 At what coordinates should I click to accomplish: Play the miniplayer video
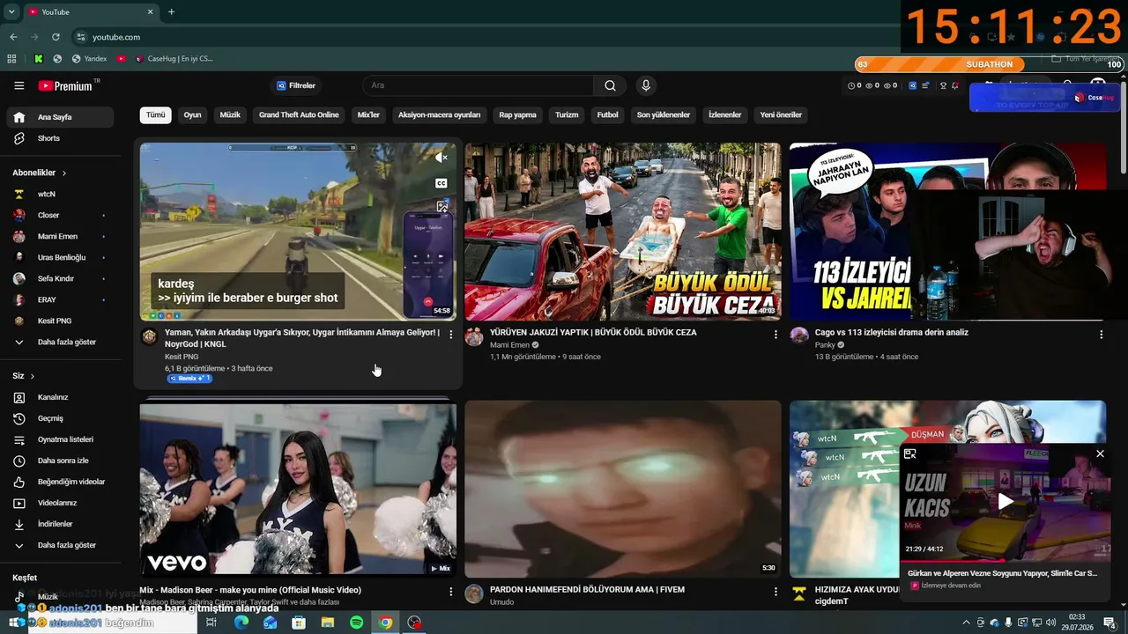(x=1006, y=502)
